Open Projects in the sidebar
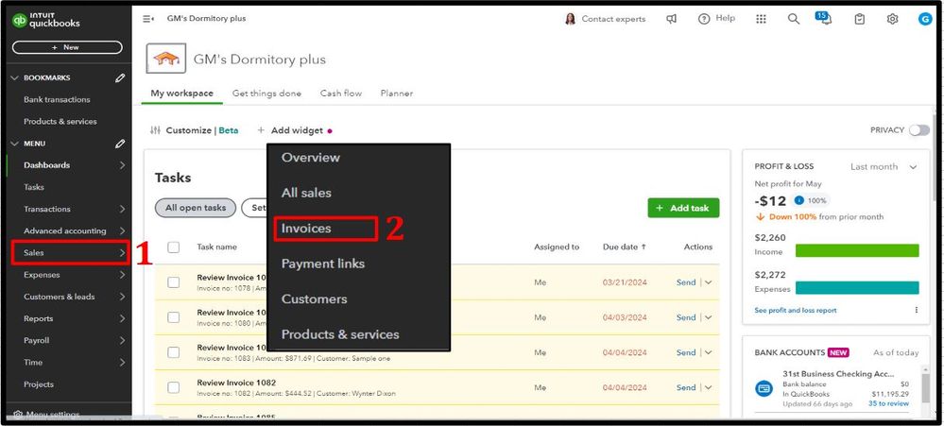Viewport: 944px width, 426px height. tap(39, 384)
